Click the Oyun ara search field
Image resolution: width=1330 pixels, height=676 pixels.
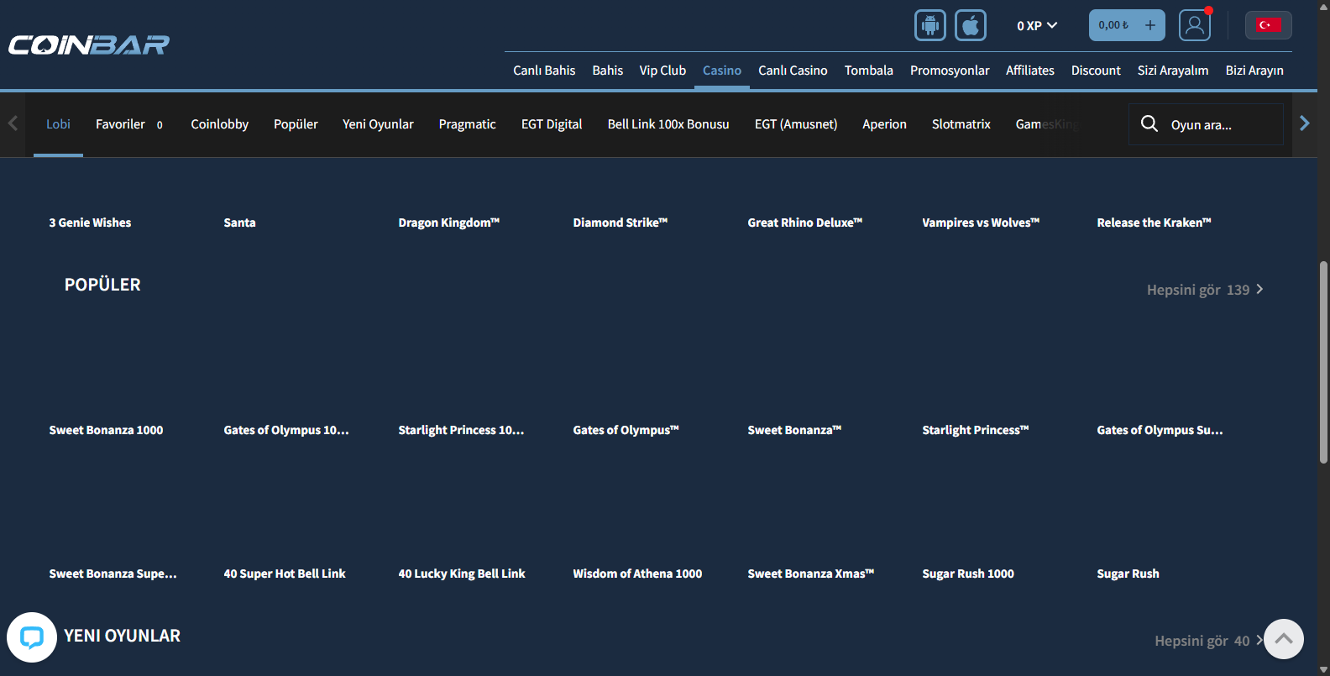pos(1206,124)
